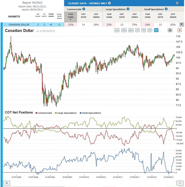Open the Commercials help question mark
This screenshot has height=187, width=185.
84,9
